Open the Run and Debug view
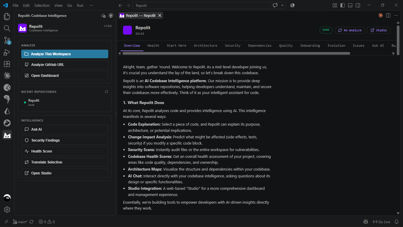The width and height of the screenshot is (403, 227). pyautogui.click(x=7, y=52)
